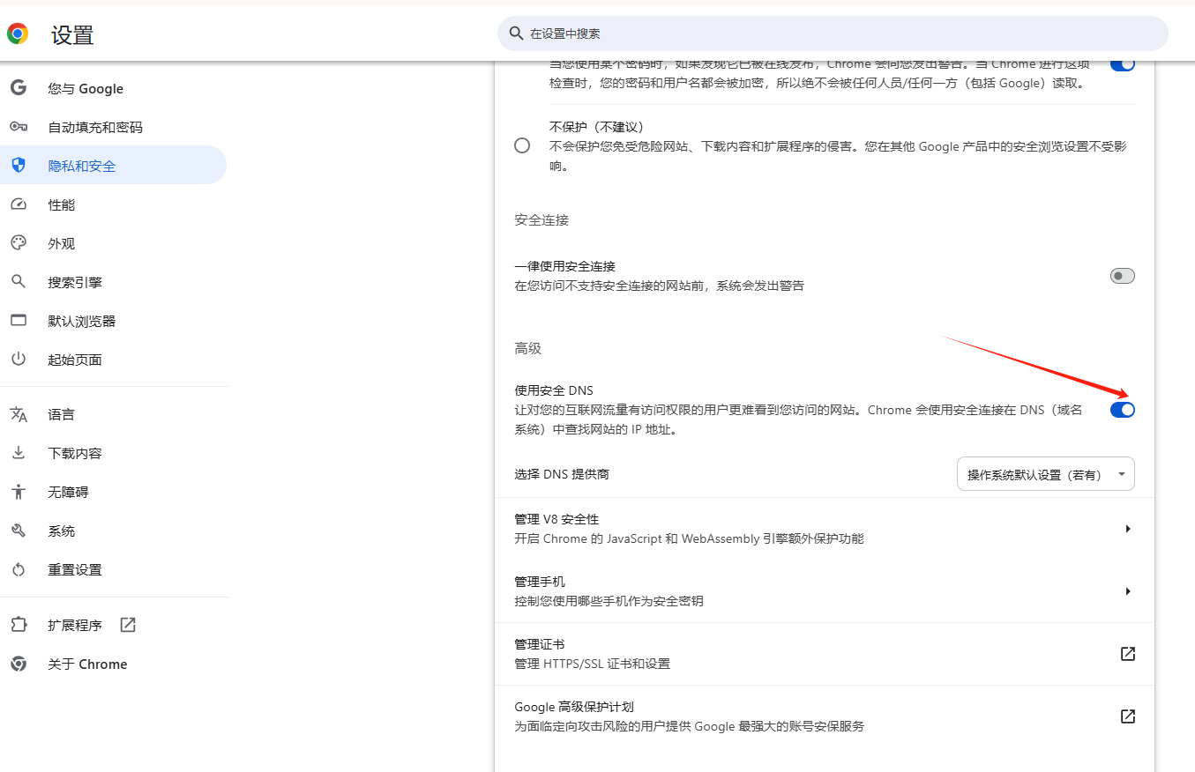The image size is (1195, 772).
Task: Click the 一律使用安全连接 label text
Action: pyautogui.click(x=564, y=266)
